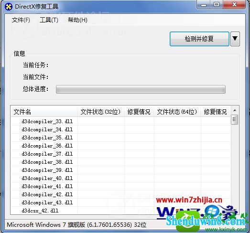
Task: Select row d3dcompiler_39.dll
Action: (120, 170)
